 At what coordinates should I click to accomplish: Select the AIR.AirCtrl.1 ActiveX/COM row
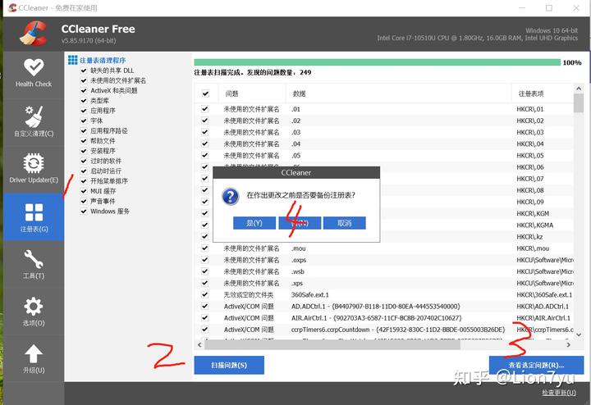point(384,318)
